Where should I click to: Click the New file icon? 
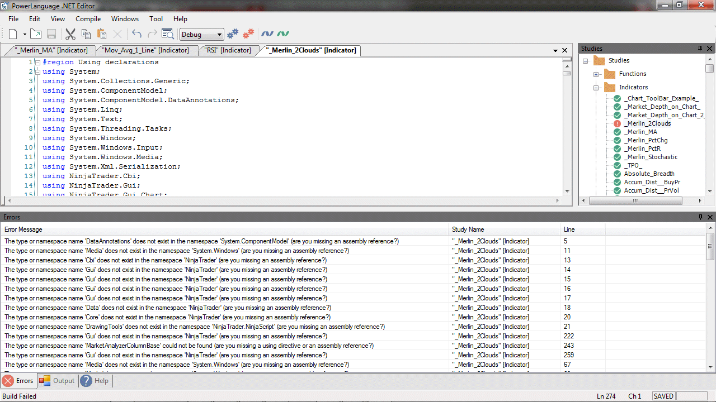click(x=13, y=34)
